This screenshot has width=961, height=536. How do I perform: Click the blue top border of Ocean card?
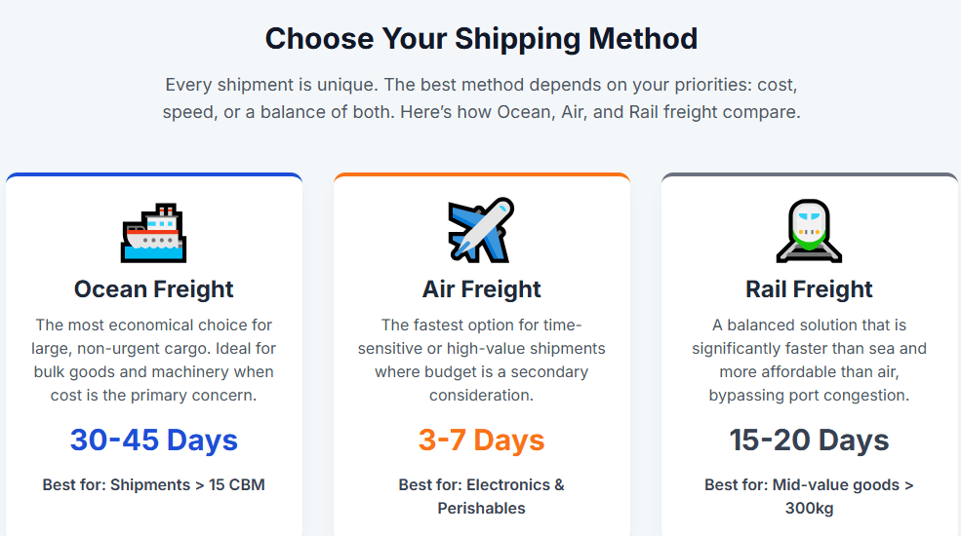pyautogui.click(x=154, y=175)
